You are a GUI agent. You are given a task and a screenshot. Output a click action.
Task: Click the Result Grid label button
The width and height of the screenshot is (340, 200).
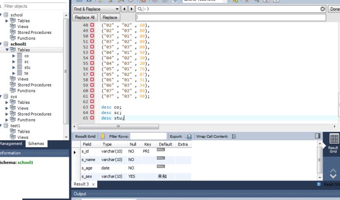click(85, 136)
